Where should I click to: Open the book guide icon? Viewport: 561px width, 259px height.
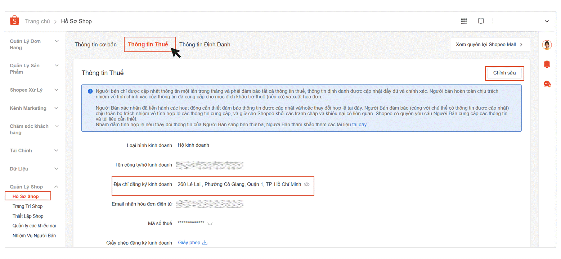[481, 21]
